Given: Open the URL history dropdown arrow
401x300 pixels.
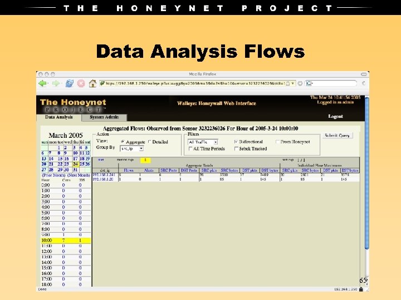Looking at the screenshot, I should tap(292, 83).
